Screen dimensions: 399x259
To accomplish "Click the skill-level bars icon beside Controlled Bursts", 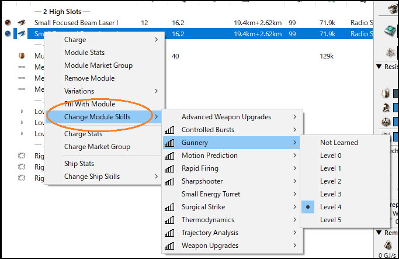I will [x=170, y=130].
